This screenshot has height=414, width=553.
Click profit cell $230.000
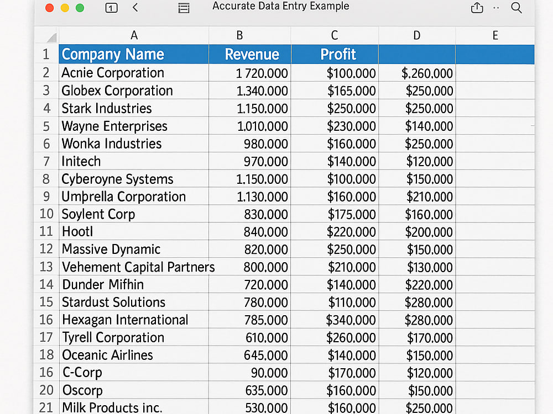pyautogui.click(x=335, y=126)
